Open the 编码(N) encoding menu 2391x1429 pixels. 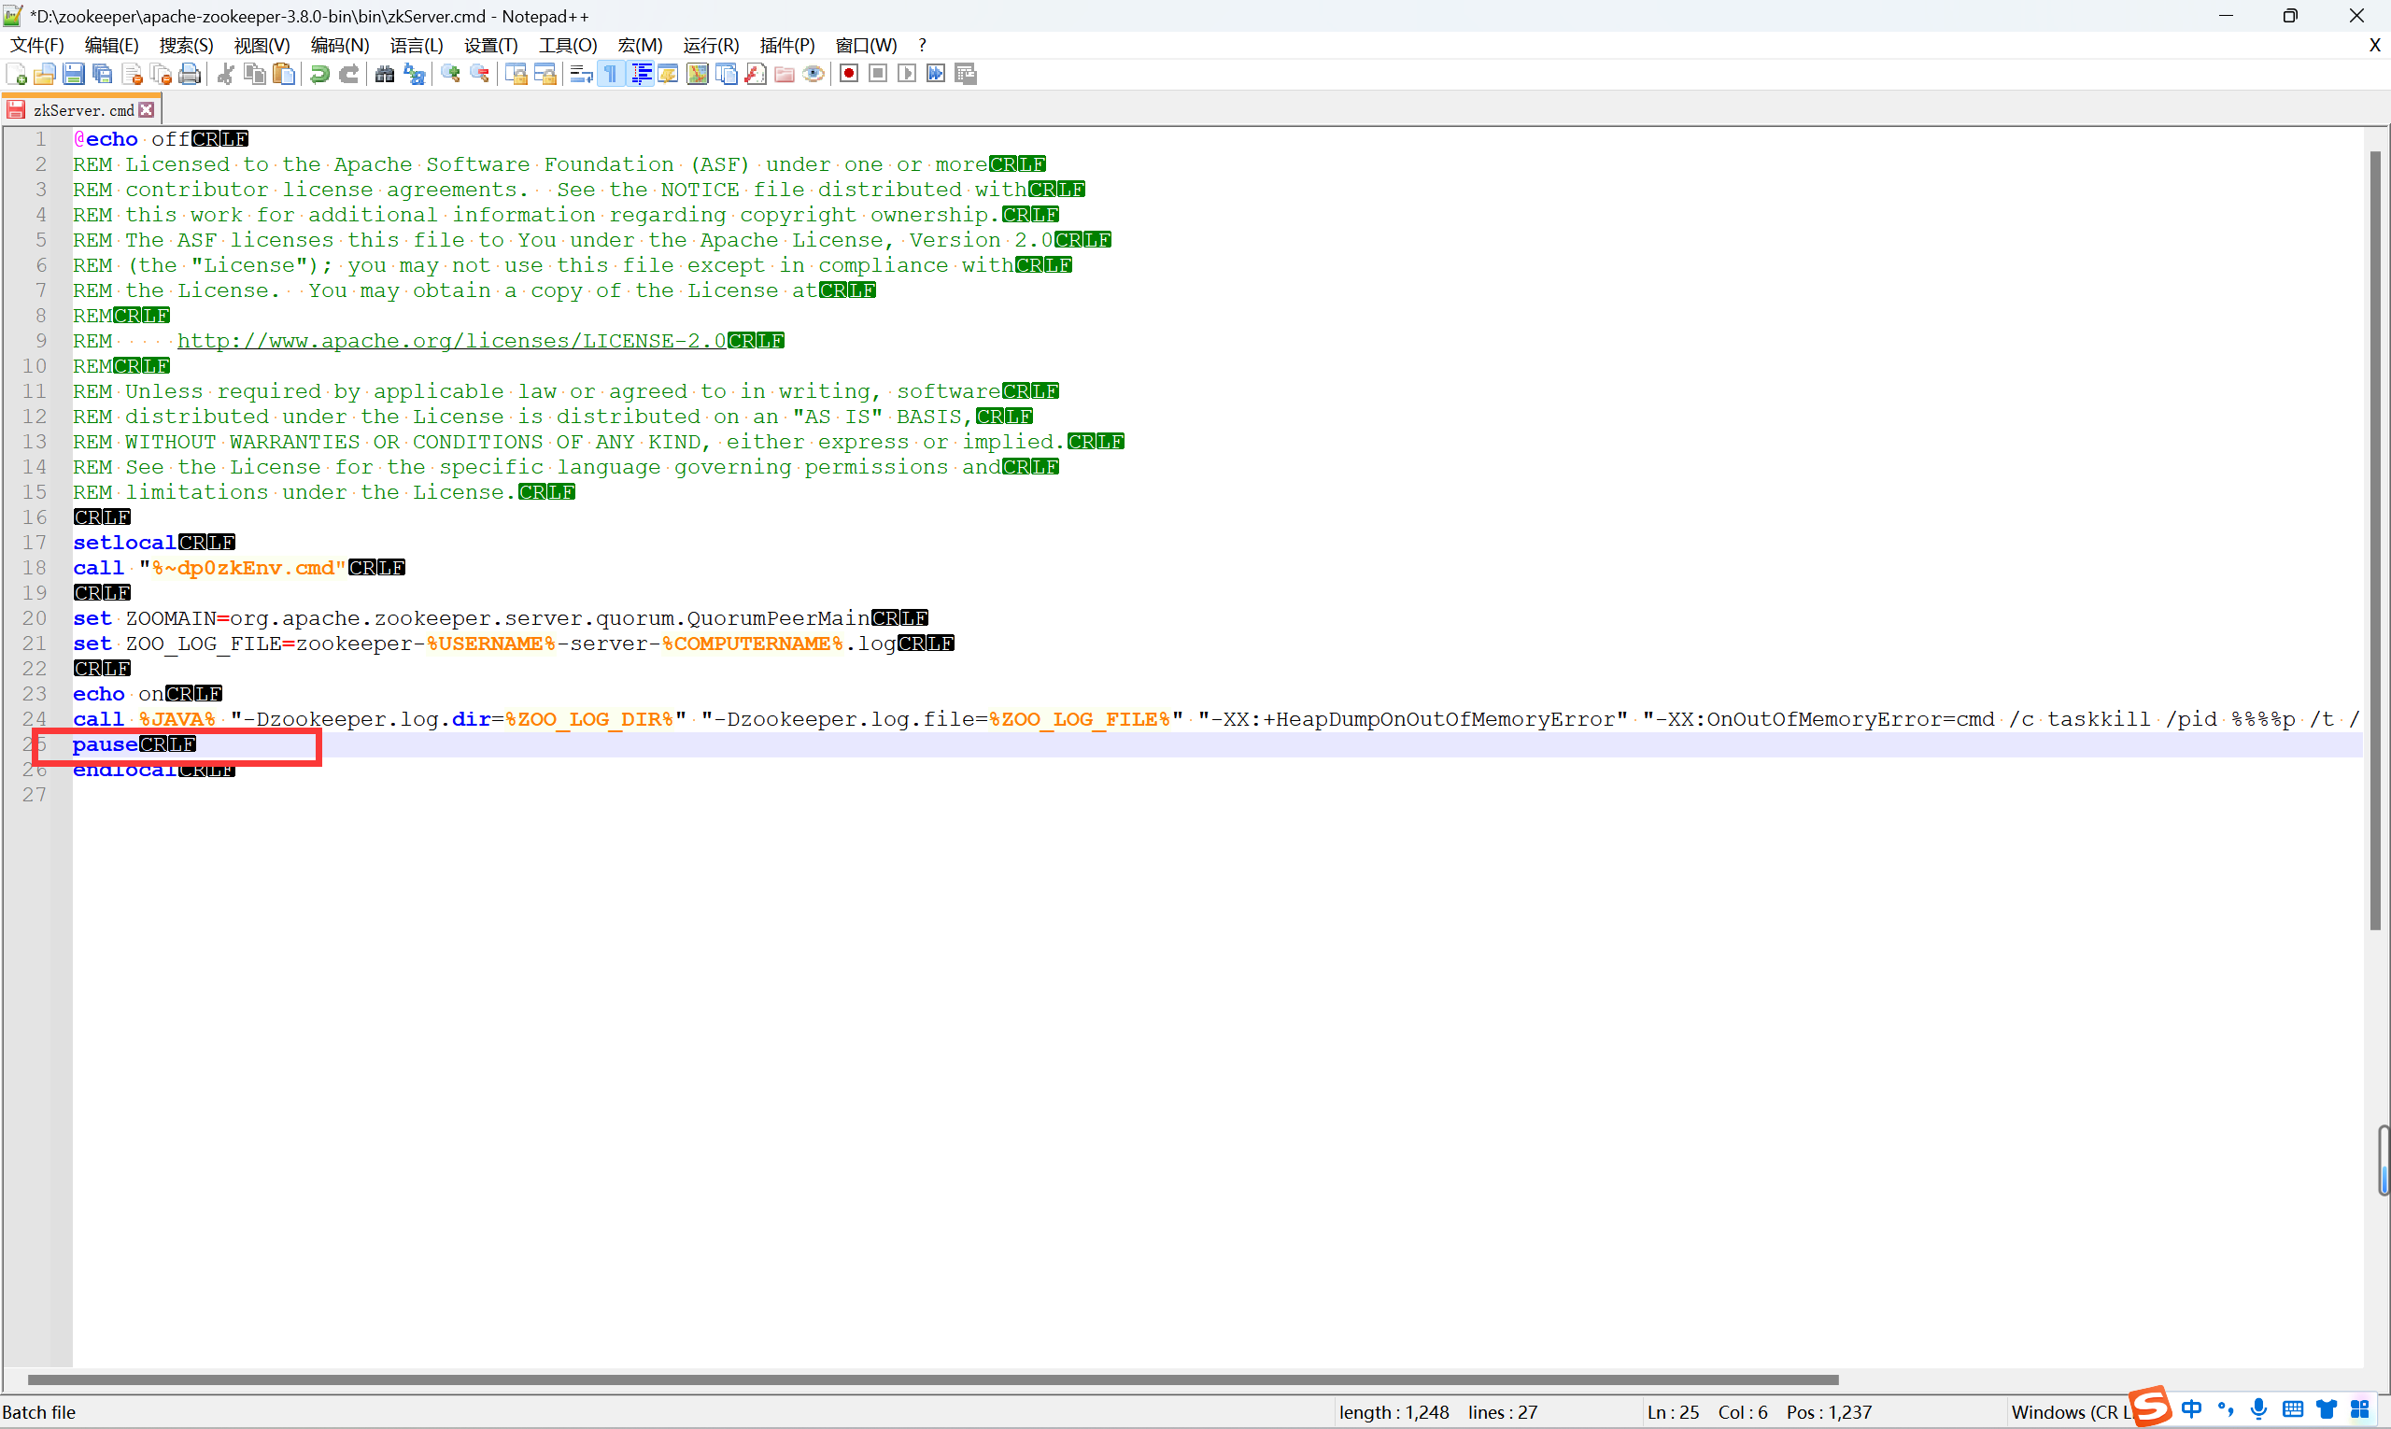(x=339, y=45)
